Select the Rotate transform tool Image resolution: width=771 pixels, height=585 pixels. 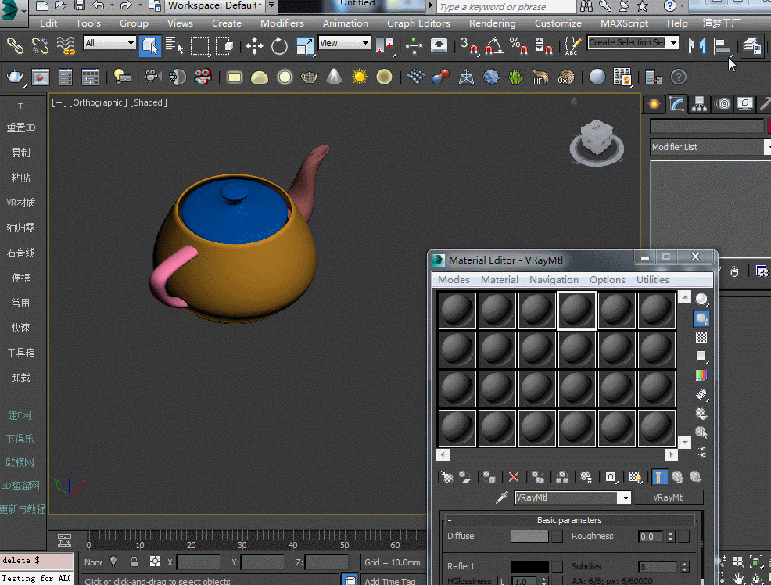tap(279, 45)
